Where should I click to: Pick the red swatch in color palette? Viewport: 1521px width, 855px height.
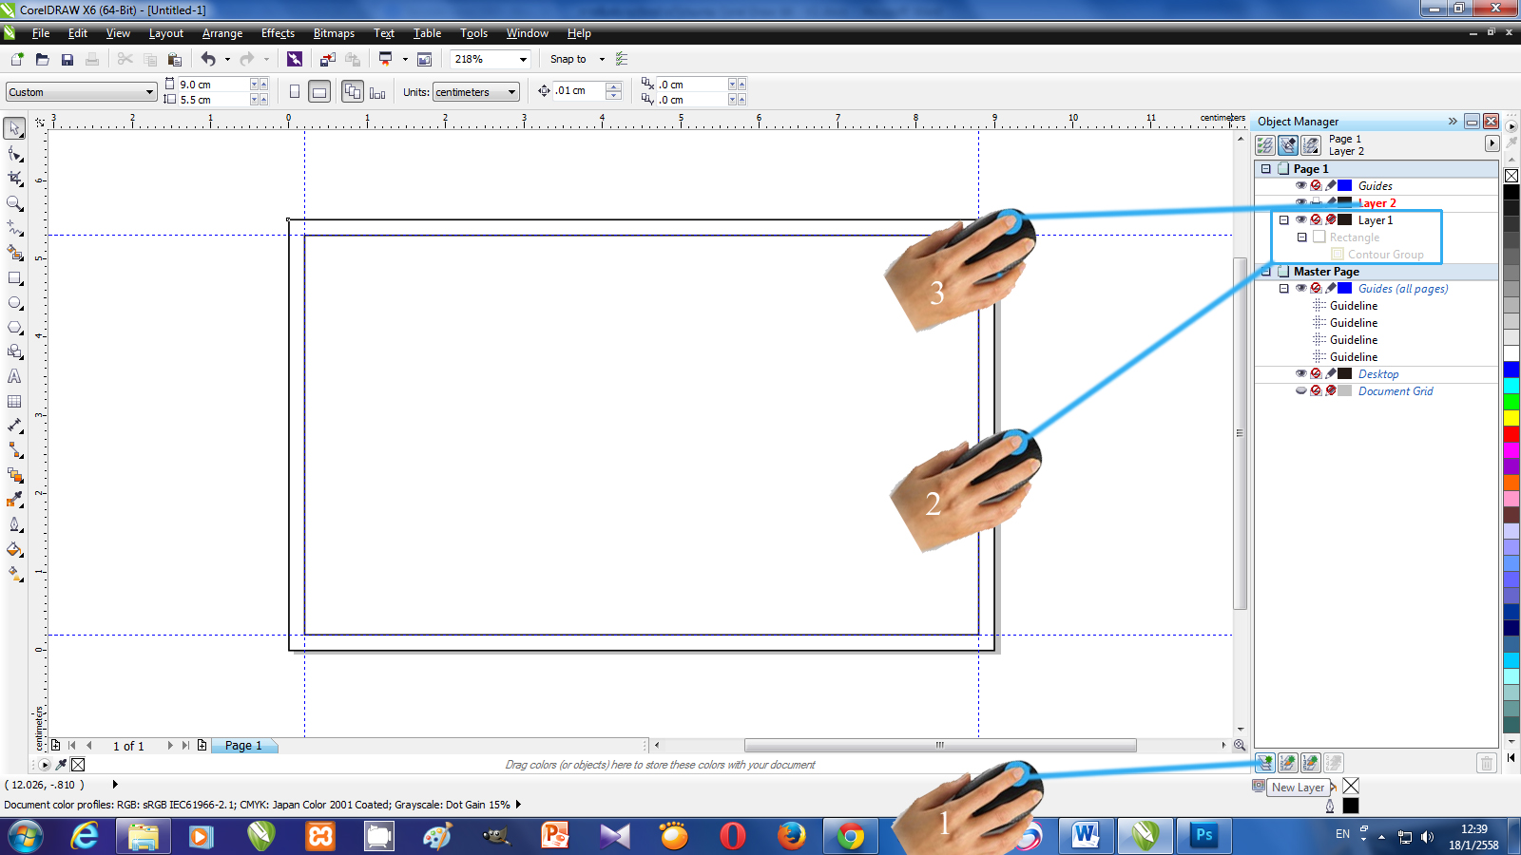click(1511, 434)
